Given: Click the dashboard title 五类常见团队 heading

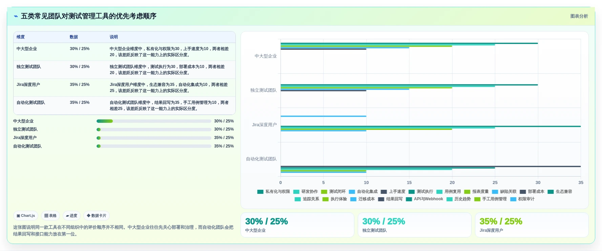Looking at the screenshot, I should point(88,16).
